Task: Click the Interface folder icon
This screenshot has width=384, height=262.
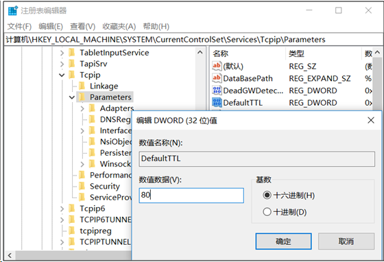Action: tap(92, 130)
